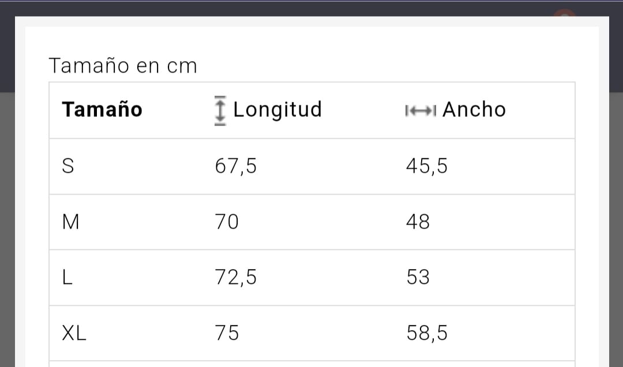The image size is (623, 367).
Task: Click the 45,5 width value
Action: point(427,167)
